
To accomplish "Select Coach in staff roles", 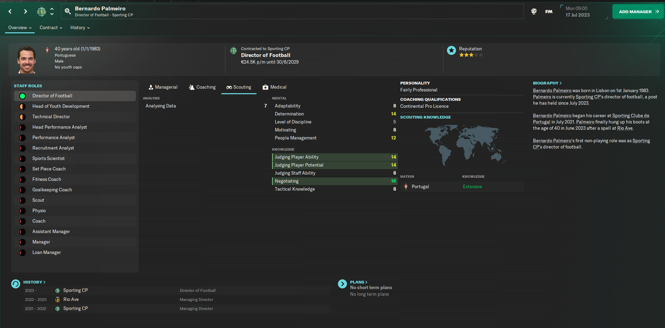I will click(x=75, y=221).
